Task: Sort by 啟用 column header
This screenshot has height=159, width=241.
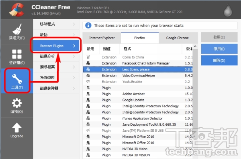Action: [91, 49]
